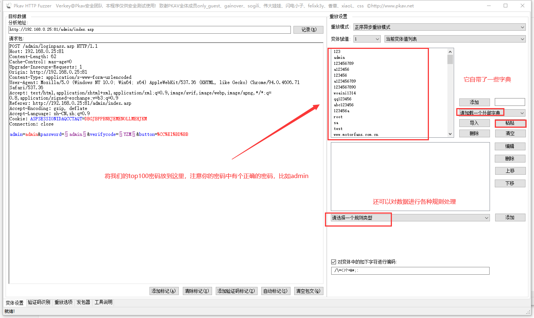Image resolution: width=534 pixels, height=318 pixels.
Task: Open the rule type selection dropdown
Action: click(x=410, y=218)
